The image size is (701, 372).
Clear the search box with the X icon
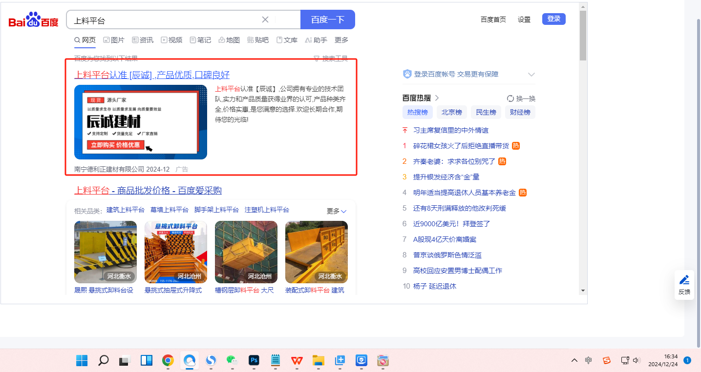(x=265, y=20)
